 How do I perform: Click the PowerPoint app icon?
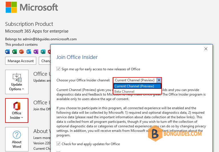click(21, 52)
